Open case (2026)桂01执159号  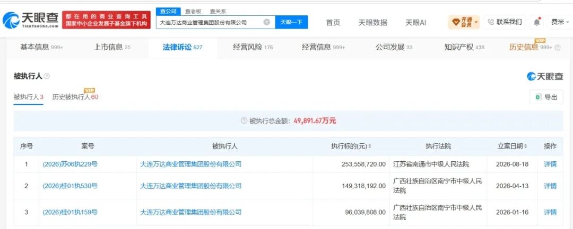pos(70,212)
